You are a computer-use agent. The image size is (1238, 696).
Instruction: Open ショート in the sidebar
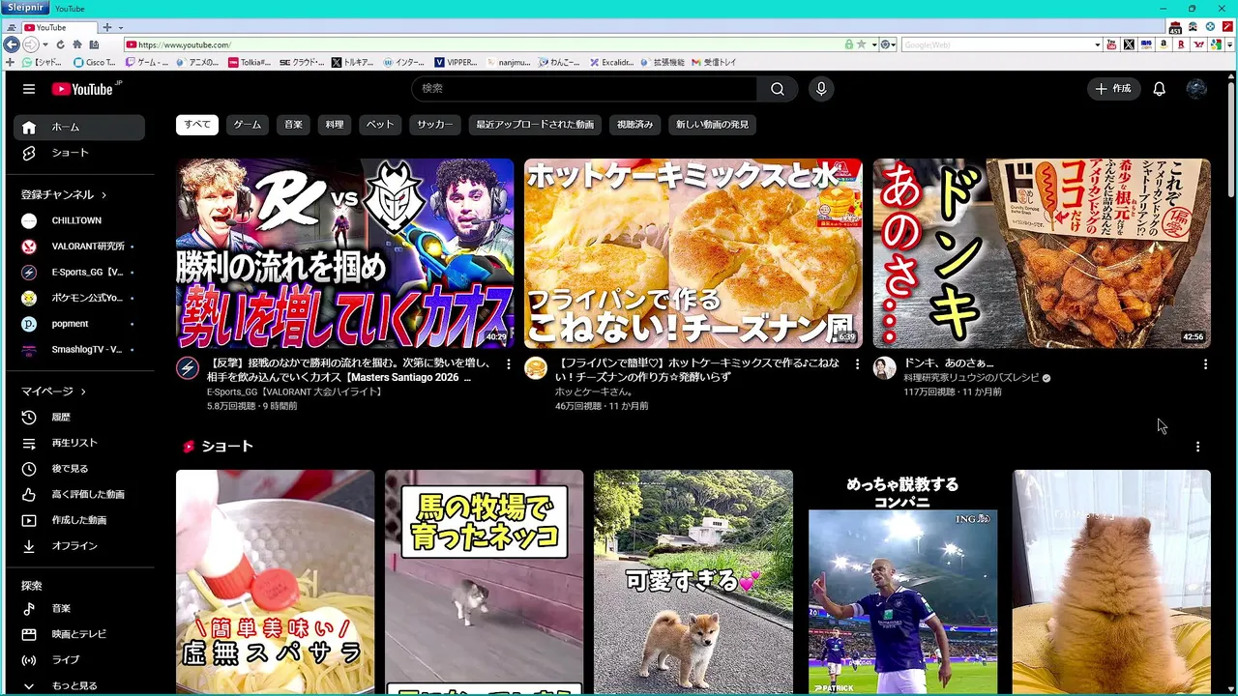pyautogui.click(x=79, y=153)
